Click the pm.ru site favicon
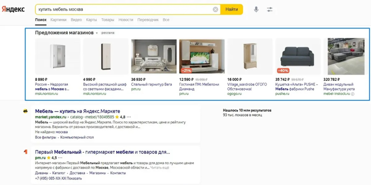Image resolution: width=371 pixels, height=185 pixels. pos(25,152)
